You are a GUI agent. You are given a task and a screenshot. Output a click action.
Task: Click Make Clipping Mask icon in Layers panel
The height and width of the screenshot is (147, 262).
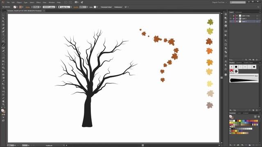[246, 60]
